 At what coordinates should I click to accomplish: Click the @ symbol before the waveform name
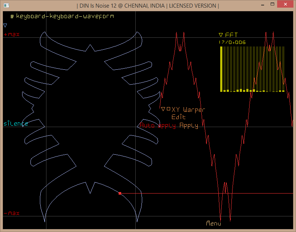(12, 16)
